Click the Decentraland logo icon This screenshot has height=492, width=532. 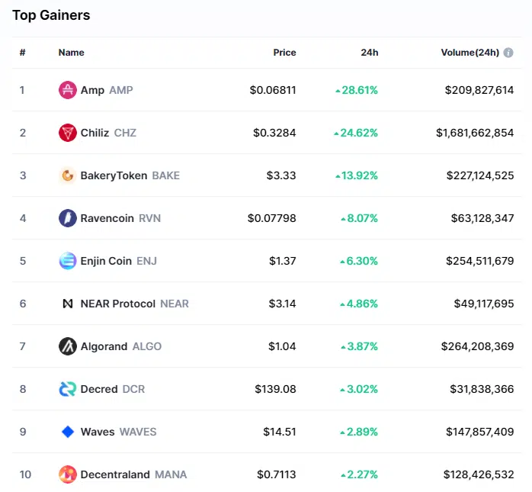[68, 474]
